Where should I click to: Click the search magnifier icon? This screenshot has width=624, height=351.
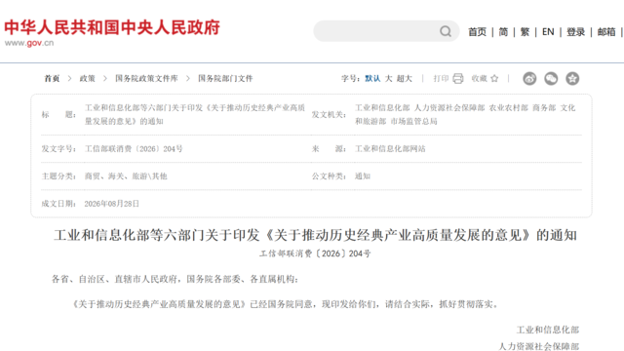point(446,31)
